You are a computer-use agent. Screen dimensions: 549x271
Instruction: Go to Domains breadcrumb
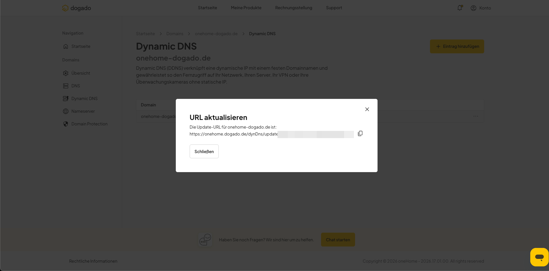pyautogui.click(x=175, y=34)
